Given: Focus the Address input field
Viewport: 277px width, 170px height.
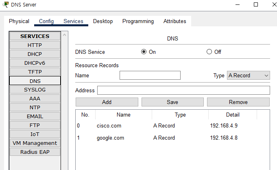Looking at the screenshot, I should point(183,90).
